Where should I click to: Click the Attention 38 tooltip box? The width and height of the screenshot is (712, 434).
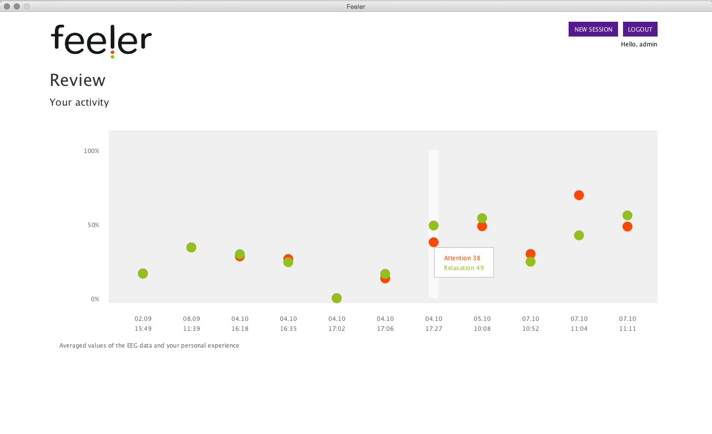pyautogui.click(x=464, y=263)
